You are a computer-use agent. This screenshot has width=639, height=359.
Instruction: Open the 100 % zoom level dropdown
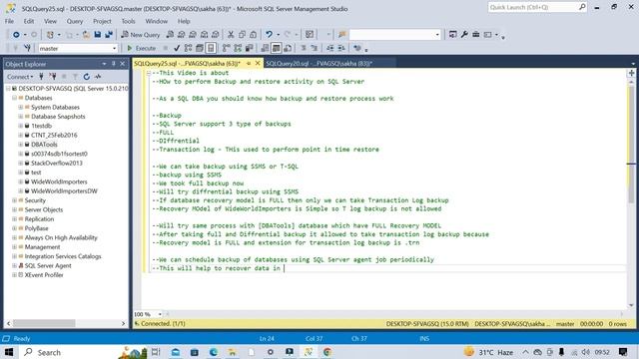coord(160,314)
